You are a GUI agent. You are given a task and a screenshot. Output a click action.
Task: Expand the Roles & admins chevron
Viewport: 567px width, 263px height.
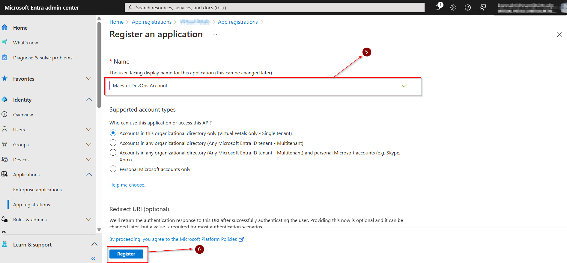89,219
